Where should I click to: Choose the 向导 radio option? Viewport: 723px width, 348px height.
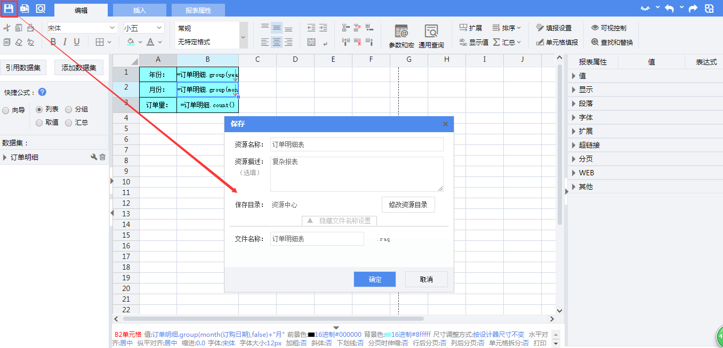(x=6, y=110)
